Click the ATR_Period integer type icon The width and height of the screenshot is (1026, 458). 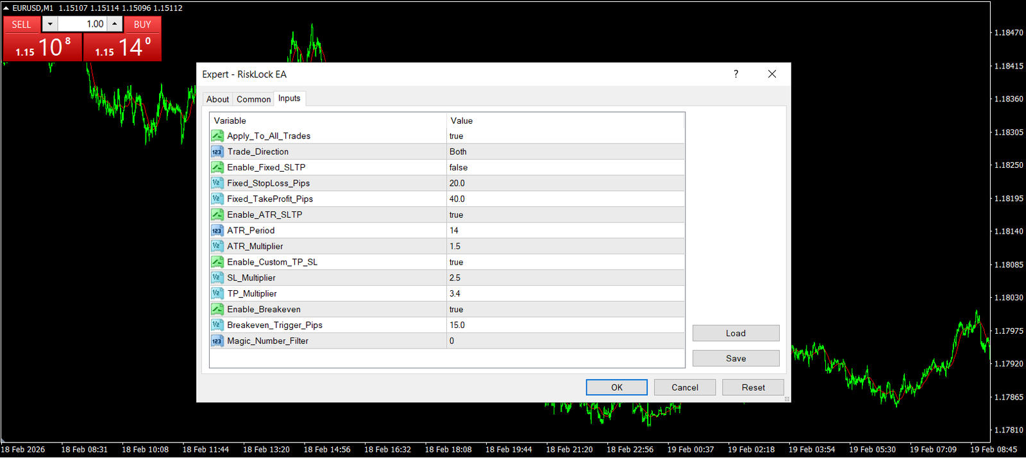coord(217,231)
